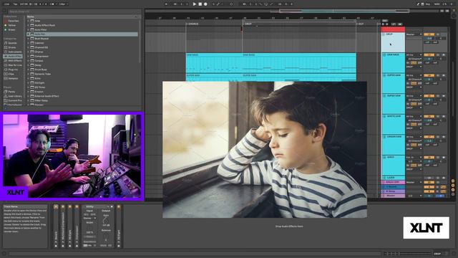Select the WHITE SAW track header
Image resolution: width=458 pixels, height=258 pixels.
tap(393, 124)
